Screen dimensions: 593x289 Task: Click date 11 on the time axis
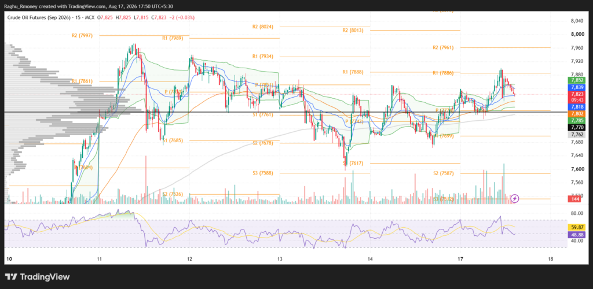99,259
